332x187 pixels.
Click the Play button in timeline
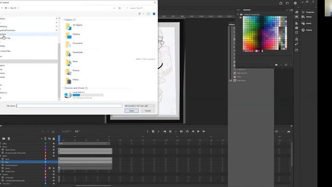click(198, 131)
